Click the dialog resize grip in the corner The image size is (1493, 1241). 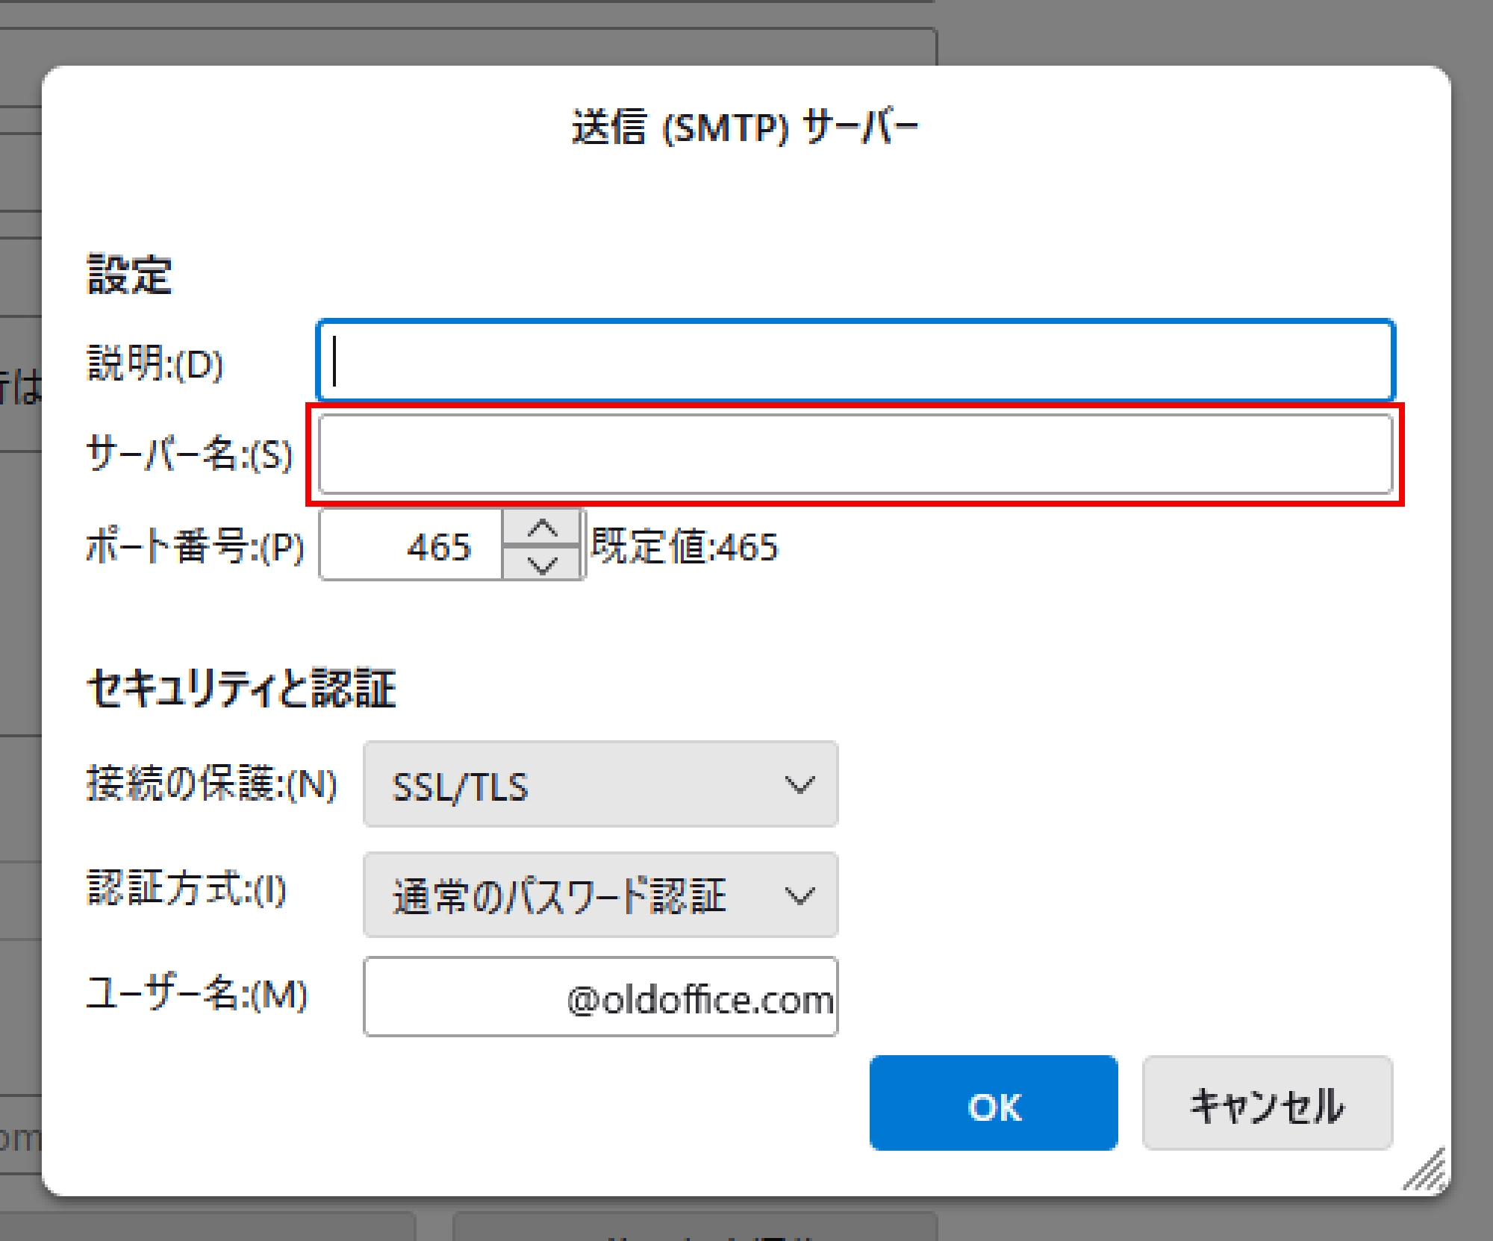1427,1172
